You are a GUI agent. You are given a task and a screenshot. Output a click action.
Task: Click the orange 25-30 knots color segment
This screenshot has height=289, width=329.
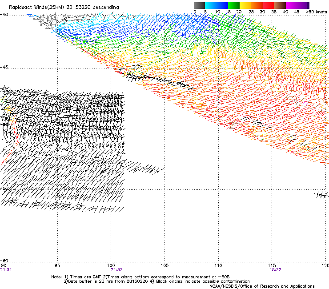(x=257, y=5)
